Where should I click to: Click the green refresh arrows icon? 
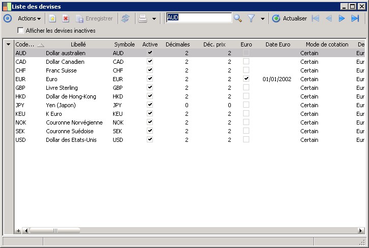[125, 18]
